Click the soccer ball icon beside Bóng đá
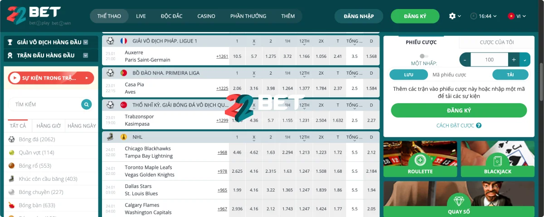 tap(11, 139)
